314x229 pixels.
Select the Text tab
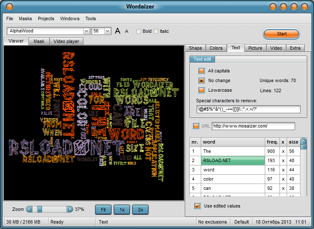[236, 48]
